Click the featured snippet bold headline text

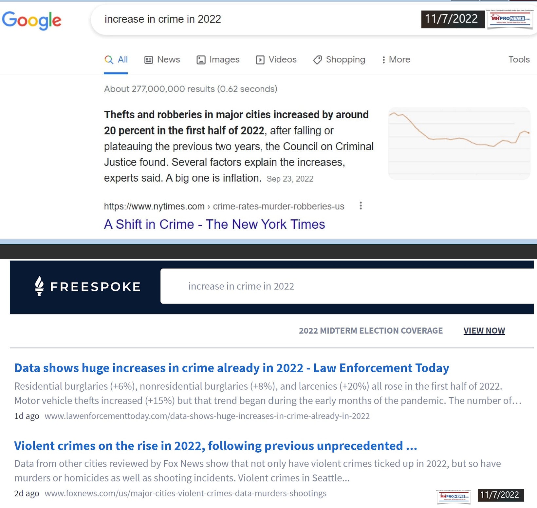pos(236,123)
